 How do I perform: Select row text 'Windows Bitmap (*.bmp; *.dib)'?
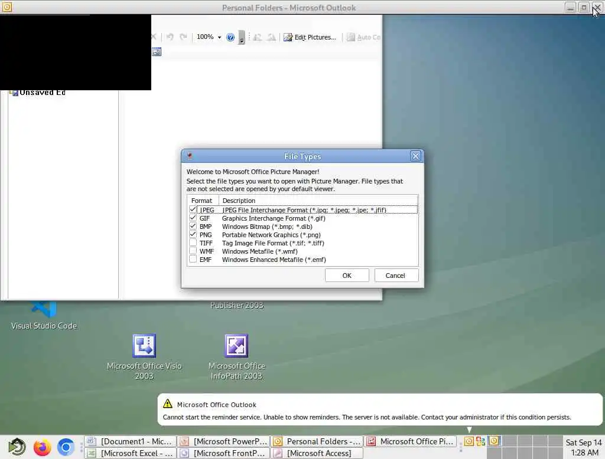267,227
